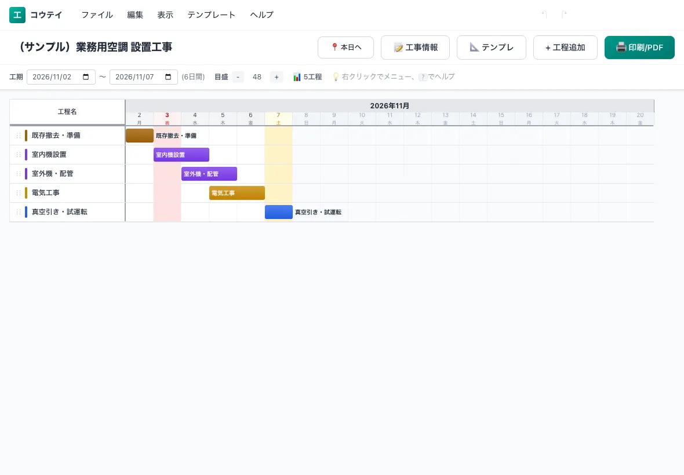Click the 2026年11月 month header

(390, 106)
